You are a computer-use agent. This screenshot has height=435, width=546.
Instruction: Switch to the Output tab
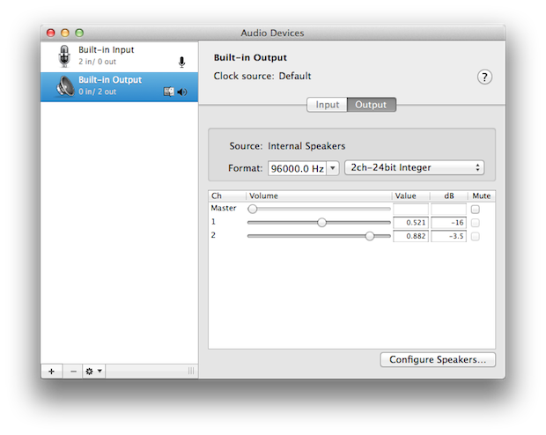(372, 105)
